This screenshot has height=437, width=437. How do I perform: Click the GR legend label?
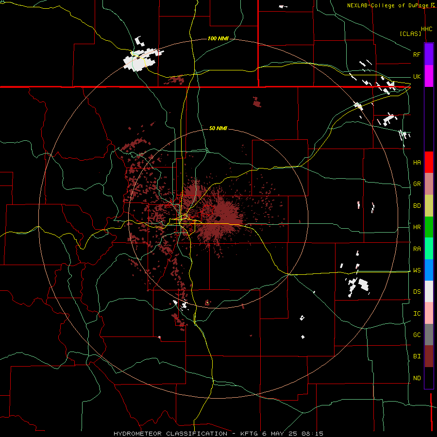click(x=417, y=184)
